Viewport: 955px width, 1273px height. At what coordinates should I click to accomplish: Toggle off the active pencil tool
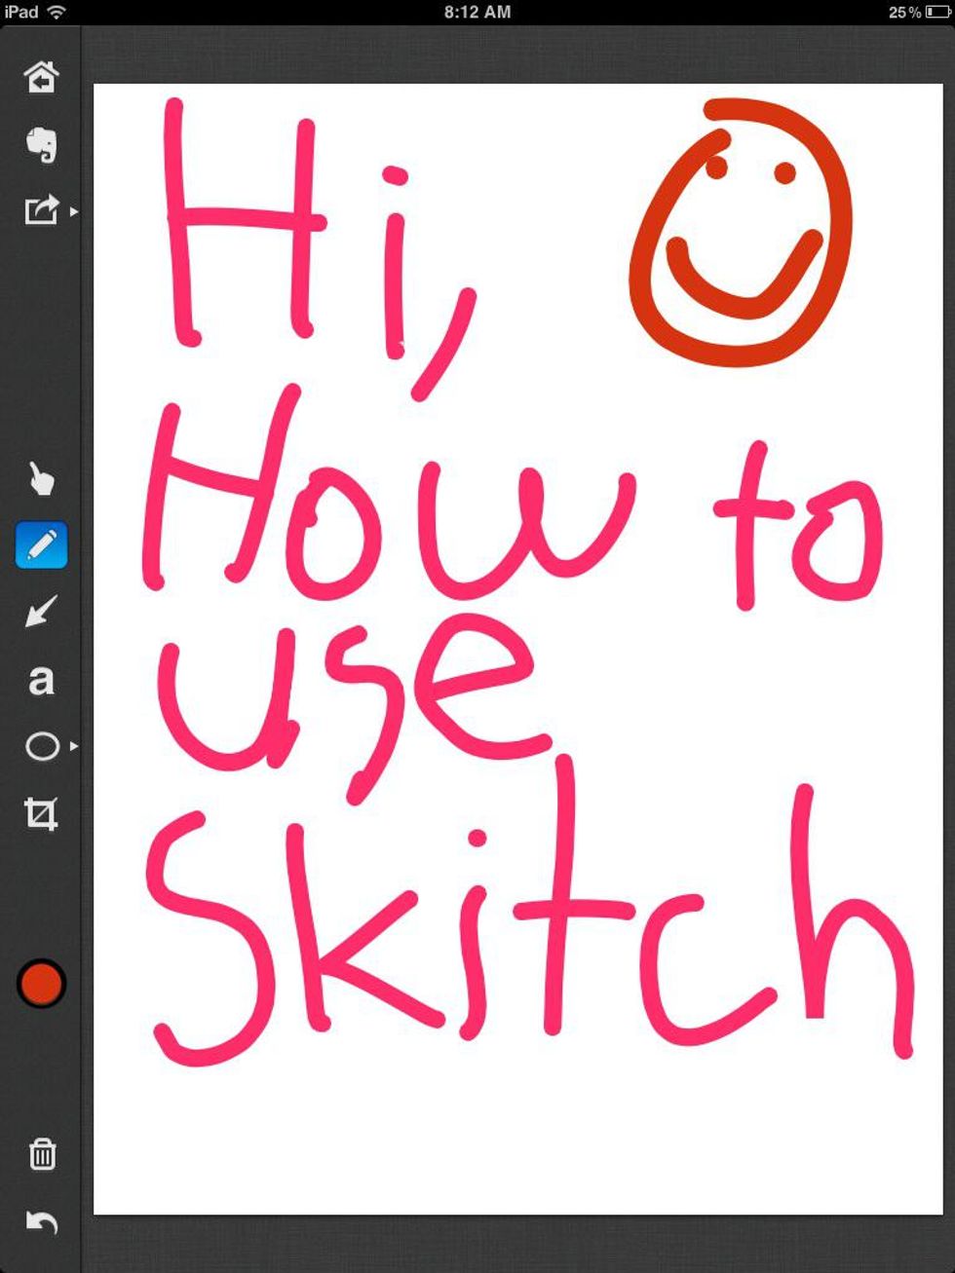pyautogui.click(x=41, y=546)
